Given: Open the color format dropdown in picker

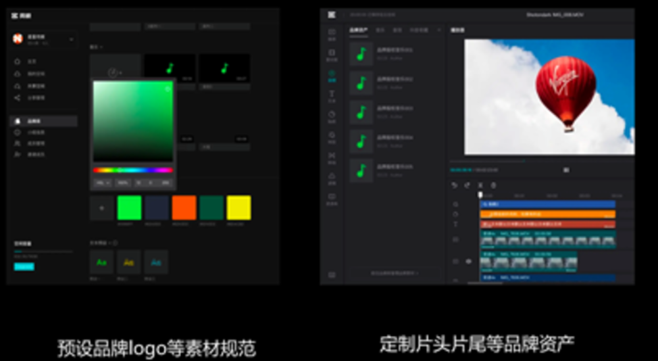Looking at the screenshot, I should [103, 183].
